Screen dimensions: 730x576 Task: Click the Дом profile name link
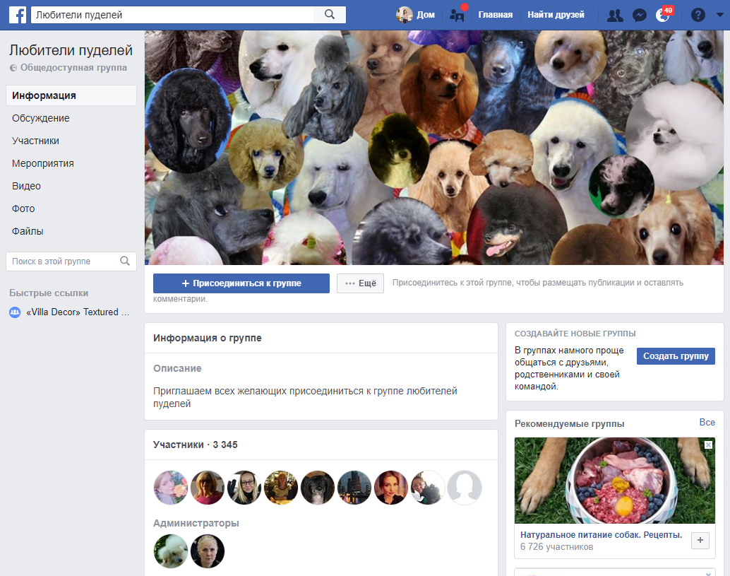coord(426,15)
